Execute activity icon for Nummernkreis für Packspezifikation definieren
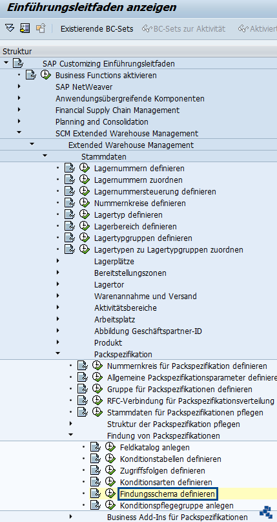Image resolution: width=277 pixels, height=522 pixels. coord(97,366)
